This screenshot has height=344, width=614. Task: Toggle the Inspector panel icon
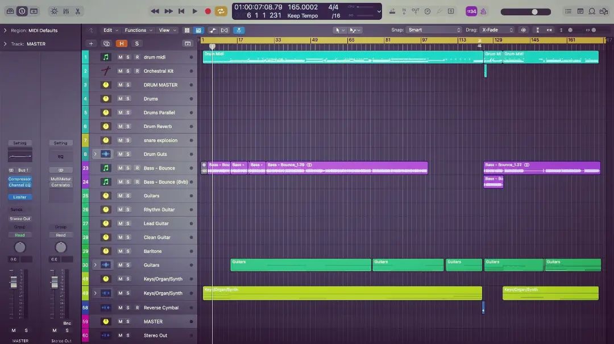(x=22, y=11)
